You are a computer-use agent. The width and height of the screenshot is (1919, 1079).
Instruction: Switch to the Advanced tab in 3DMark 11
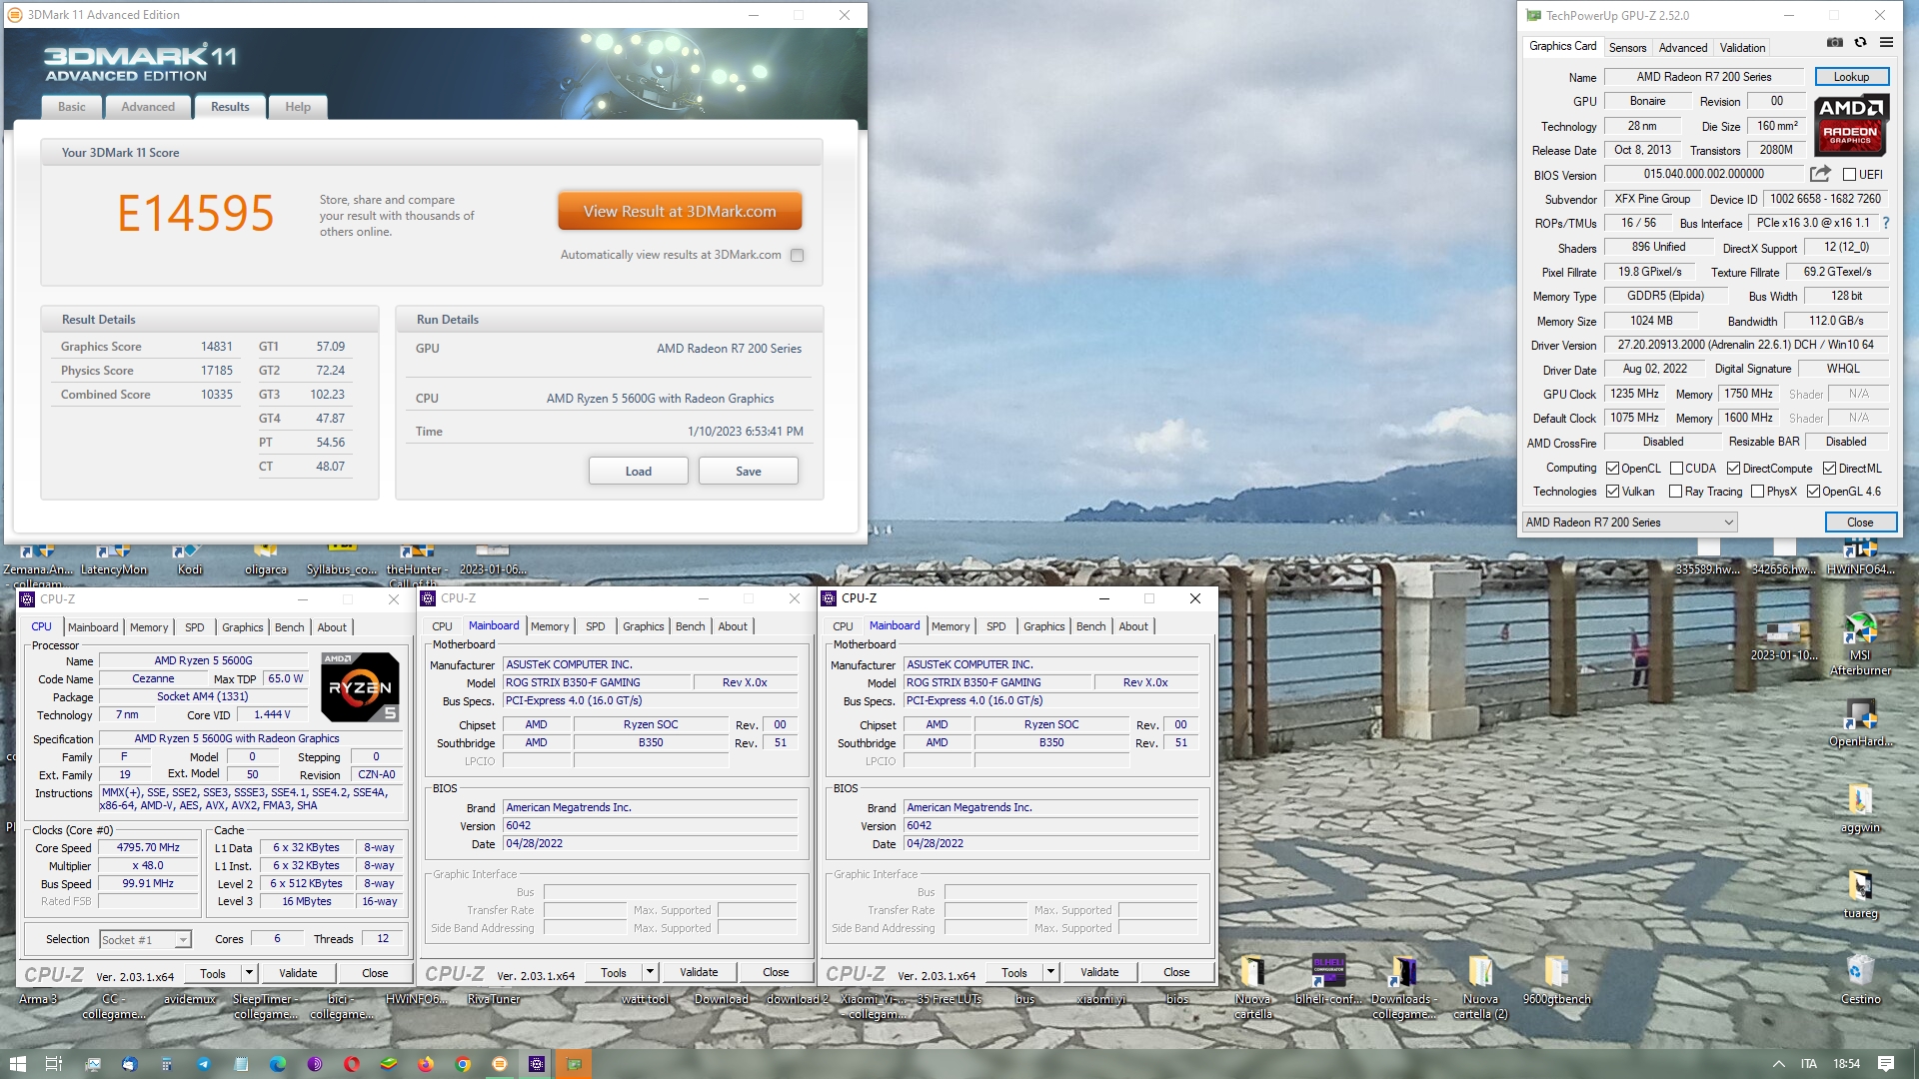pos(148,107)
